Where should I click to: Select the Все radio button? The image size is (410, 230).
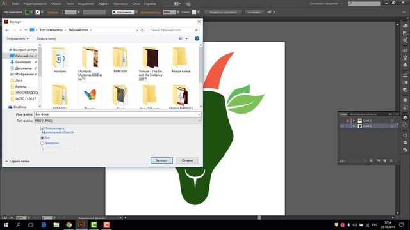pyautogui.click(x=42, y=138)
